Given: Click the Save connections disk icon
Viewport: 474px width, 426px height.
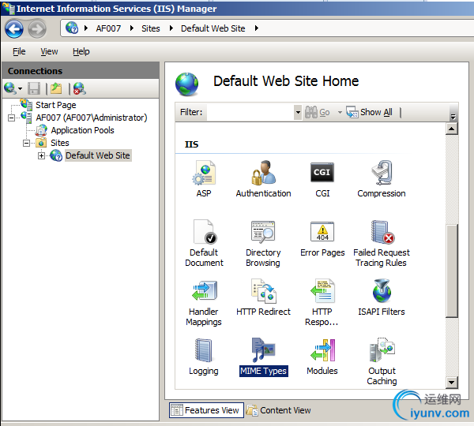Looking at the screenshot, I should [34, 89].
